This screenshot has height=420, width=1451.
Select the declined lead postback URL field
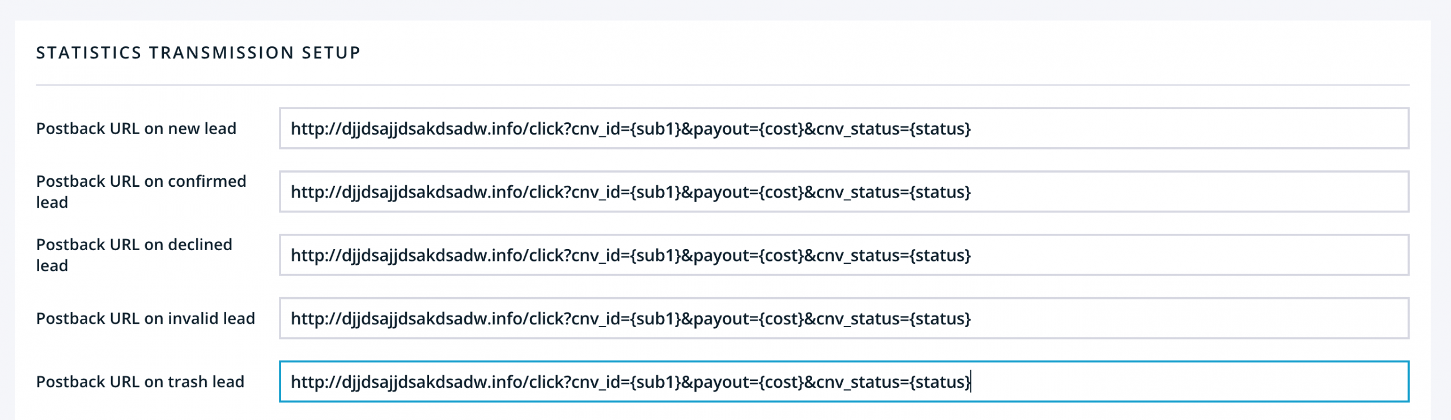click(843, 255)
